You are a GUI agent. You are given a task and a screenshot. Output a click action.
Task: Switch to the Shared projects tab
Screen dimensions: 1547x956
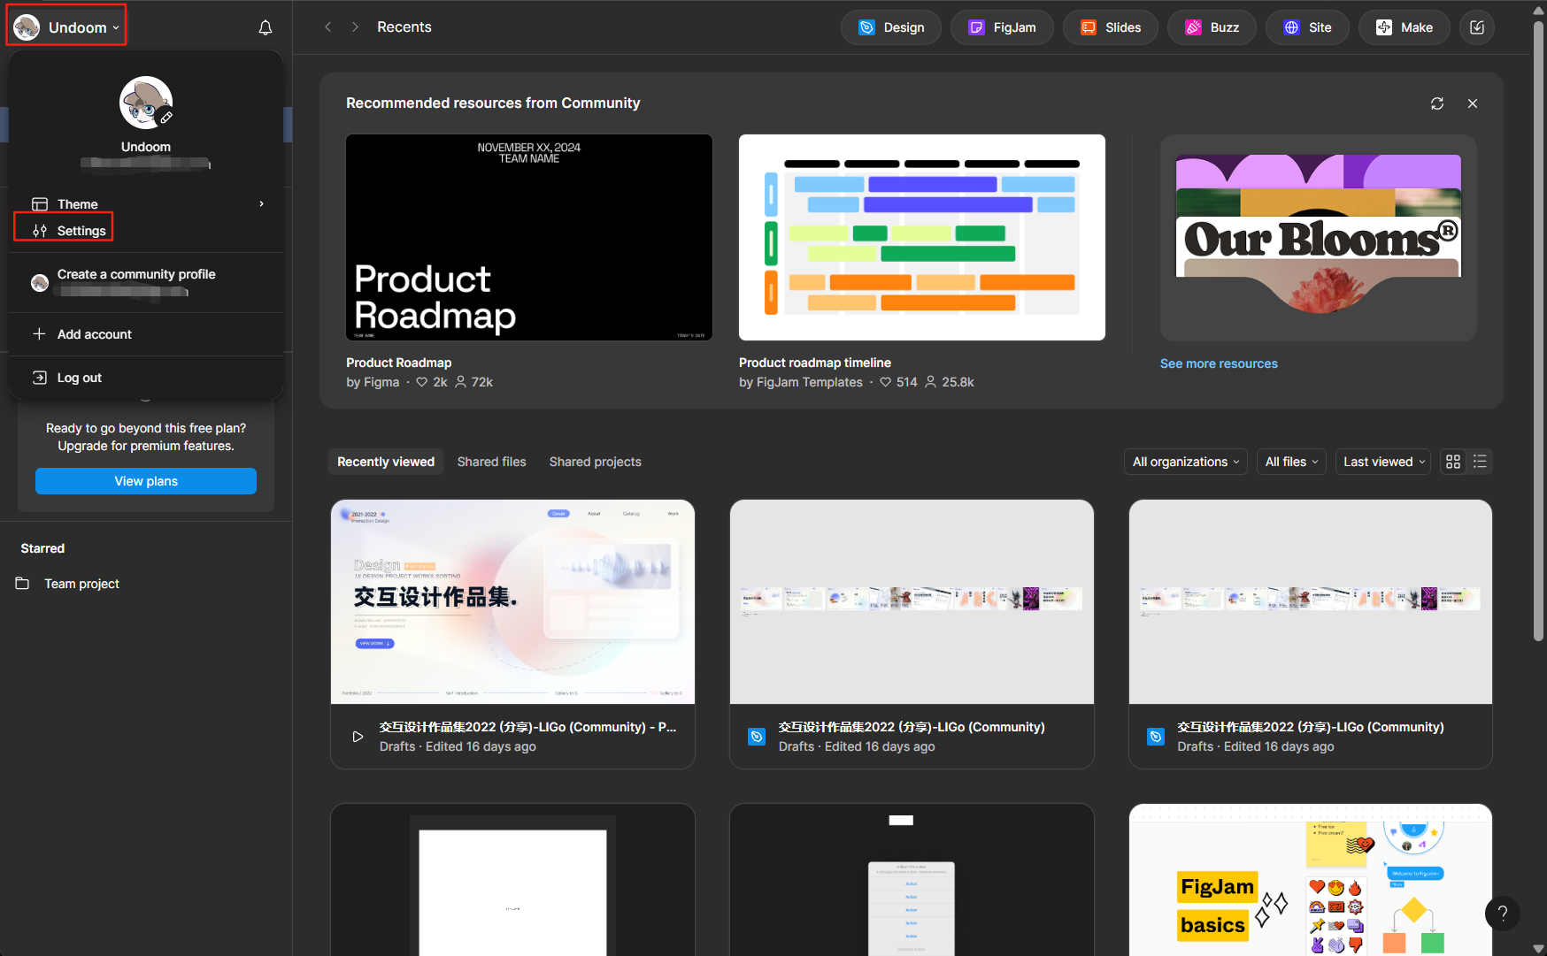(596, 462)
